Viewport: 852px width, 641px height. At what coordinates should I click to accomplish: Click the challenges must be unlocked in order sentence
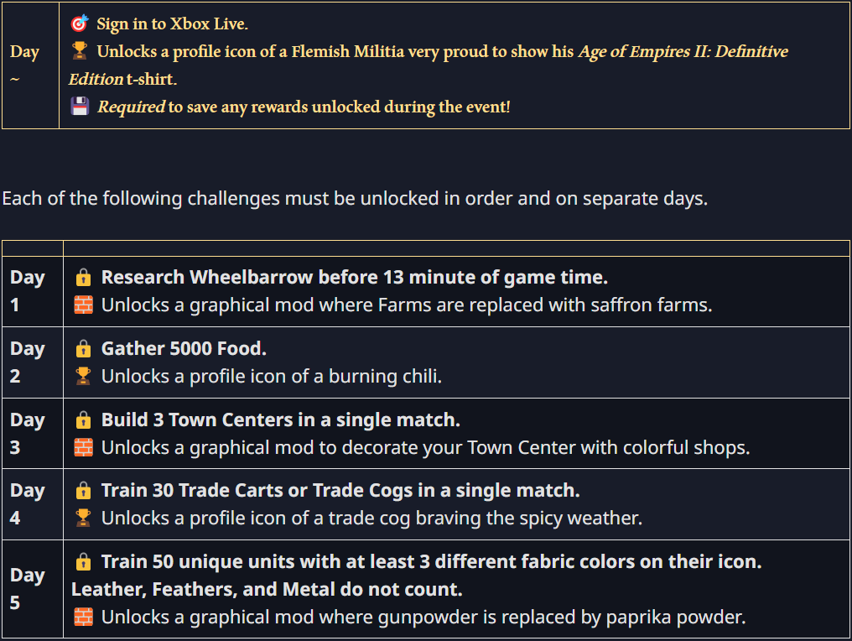[x=355, y=199]
